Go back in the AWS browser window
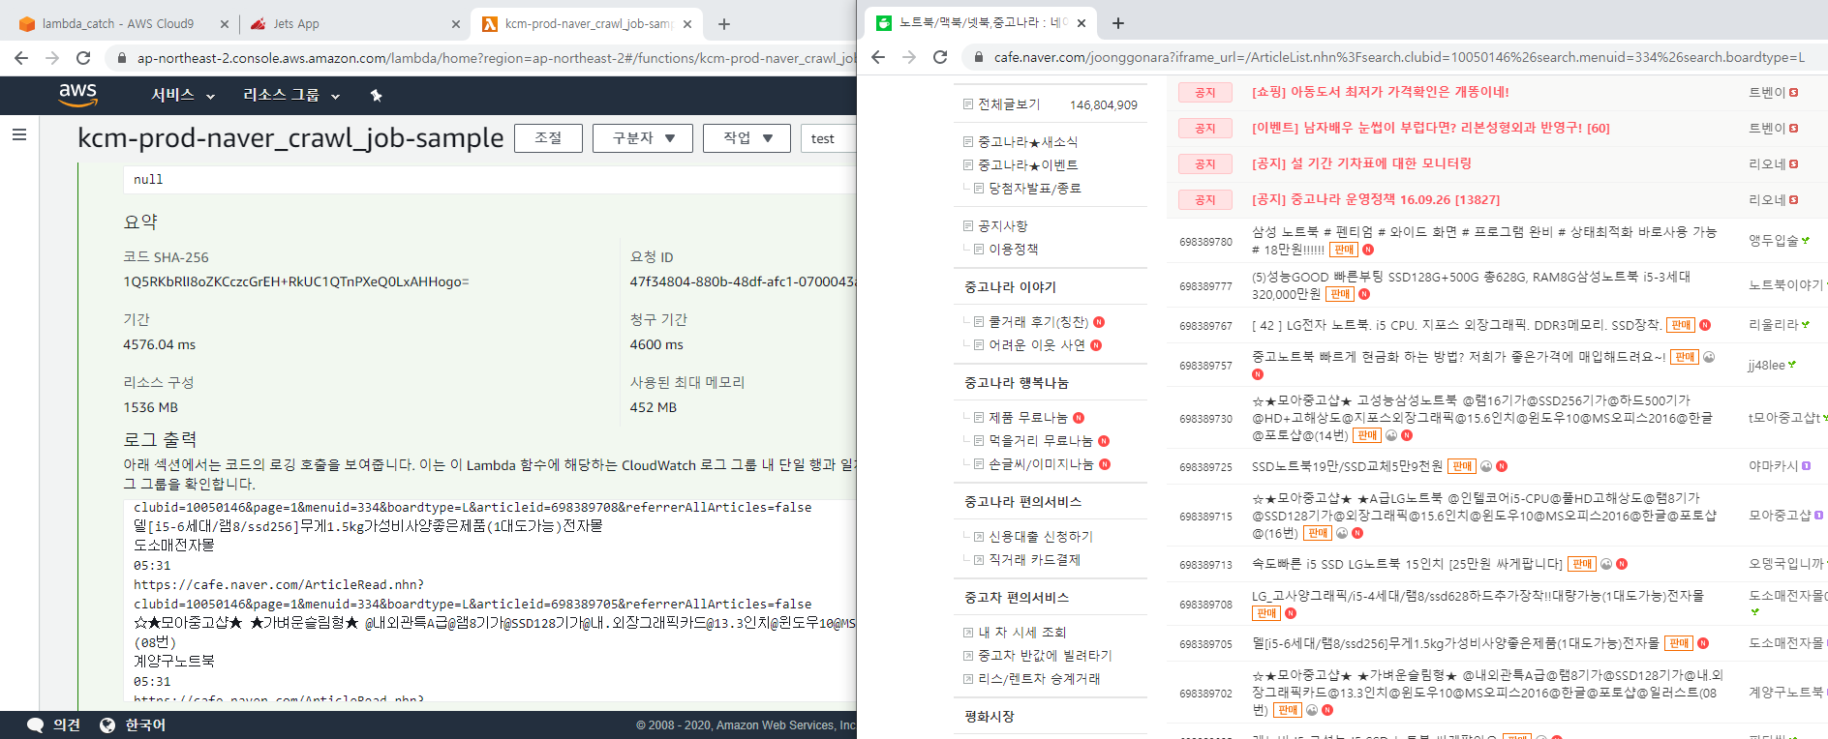The height and width of the screenshot is (739, 1828). [x=21, y=58]
